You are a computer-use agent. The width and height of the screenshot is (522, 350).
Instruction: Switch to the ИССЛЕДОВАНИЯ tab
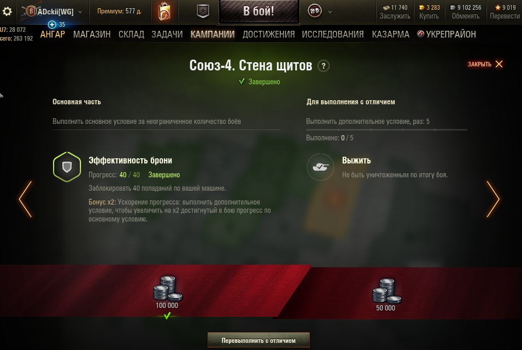coord(332,34)
